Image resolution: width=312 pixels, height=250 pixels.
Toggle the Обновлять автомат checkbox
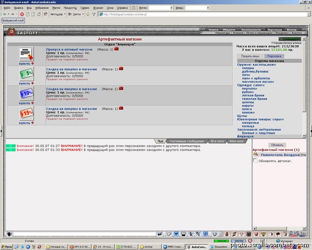pyautogui.click(x=255, y=160)
